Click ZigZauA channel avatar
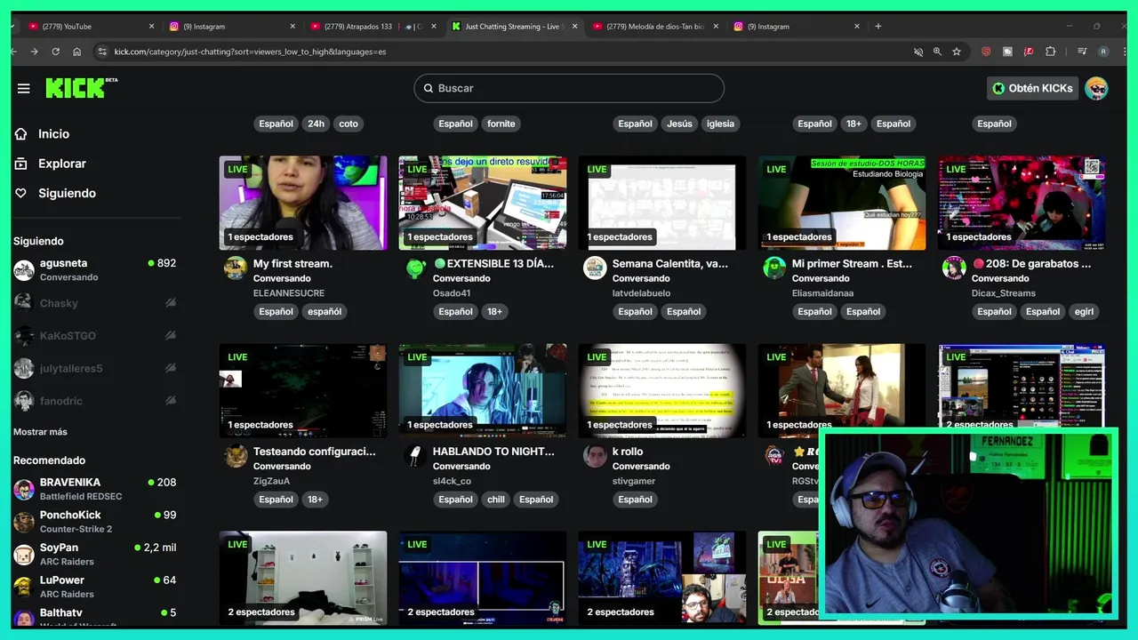This screenshot has height=640, width=1138. [x=236, y=456]
